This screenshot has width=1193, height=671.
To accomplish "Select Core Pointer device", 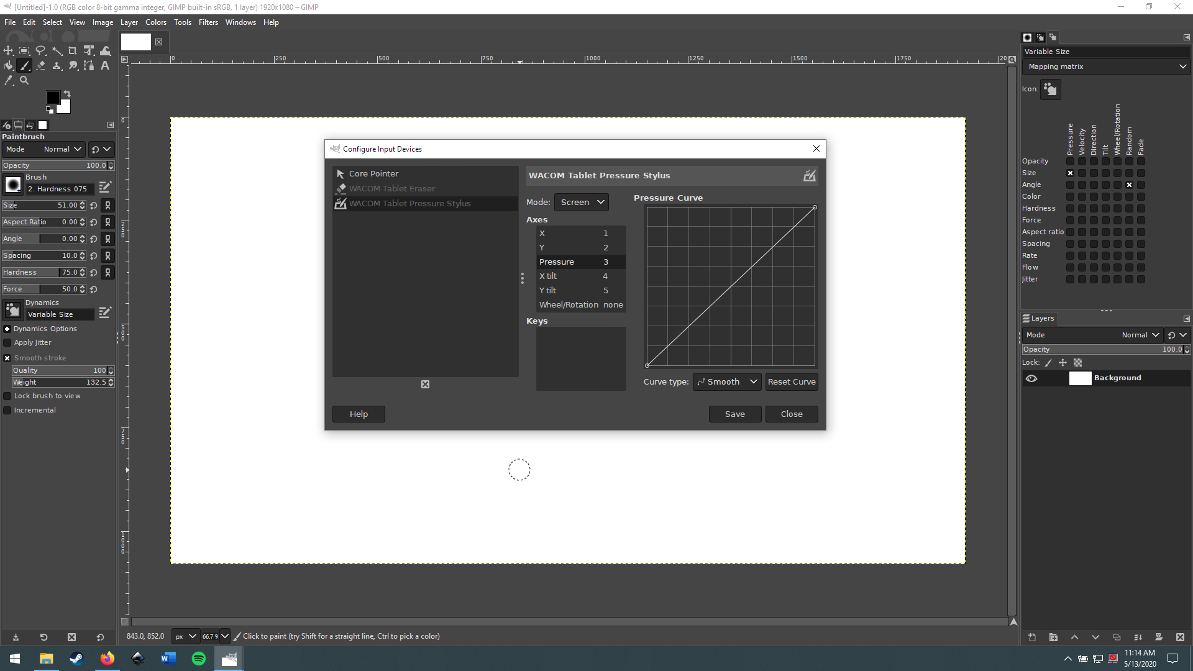I will pyautogui.click(x=425, y=174).
